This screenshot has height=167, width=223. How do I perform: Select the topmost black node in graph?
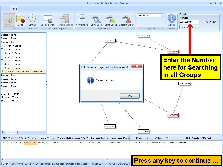pyautogui.click(x=143, y=36)
